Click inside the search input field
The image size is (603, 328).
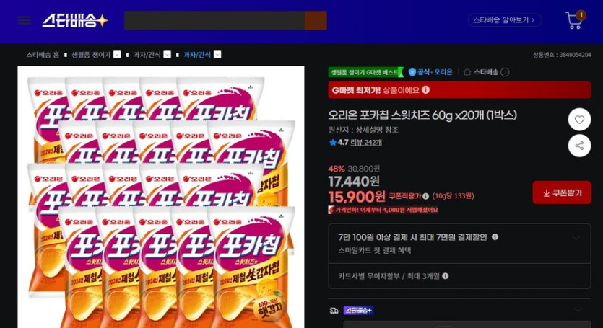(214, 20)
